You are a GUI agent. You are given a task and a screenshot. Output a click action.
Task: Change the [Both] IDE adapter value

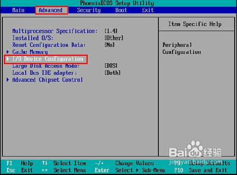(x=112, y=73)
